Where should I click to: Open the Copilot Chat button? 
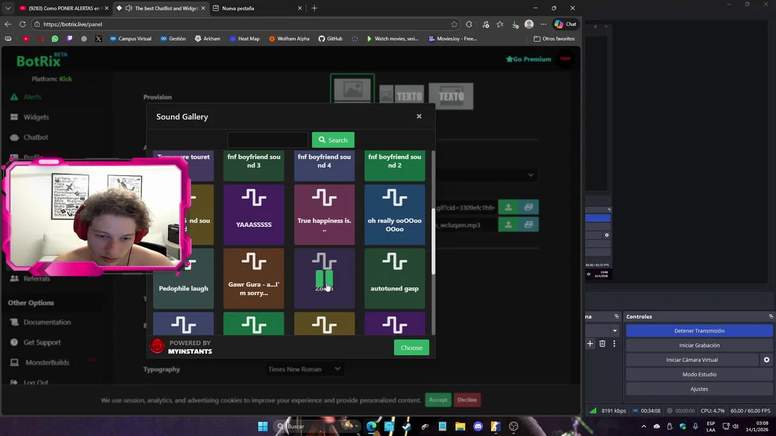(x=566, y=24)
